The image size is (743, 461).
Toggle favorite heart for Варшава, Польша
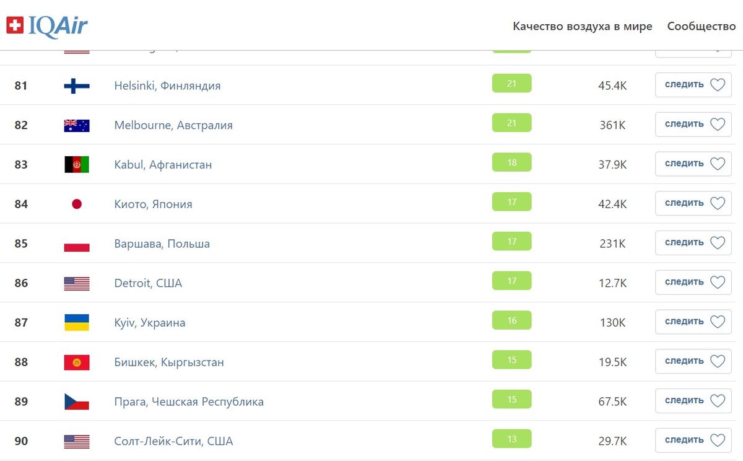tap(717, 243)
